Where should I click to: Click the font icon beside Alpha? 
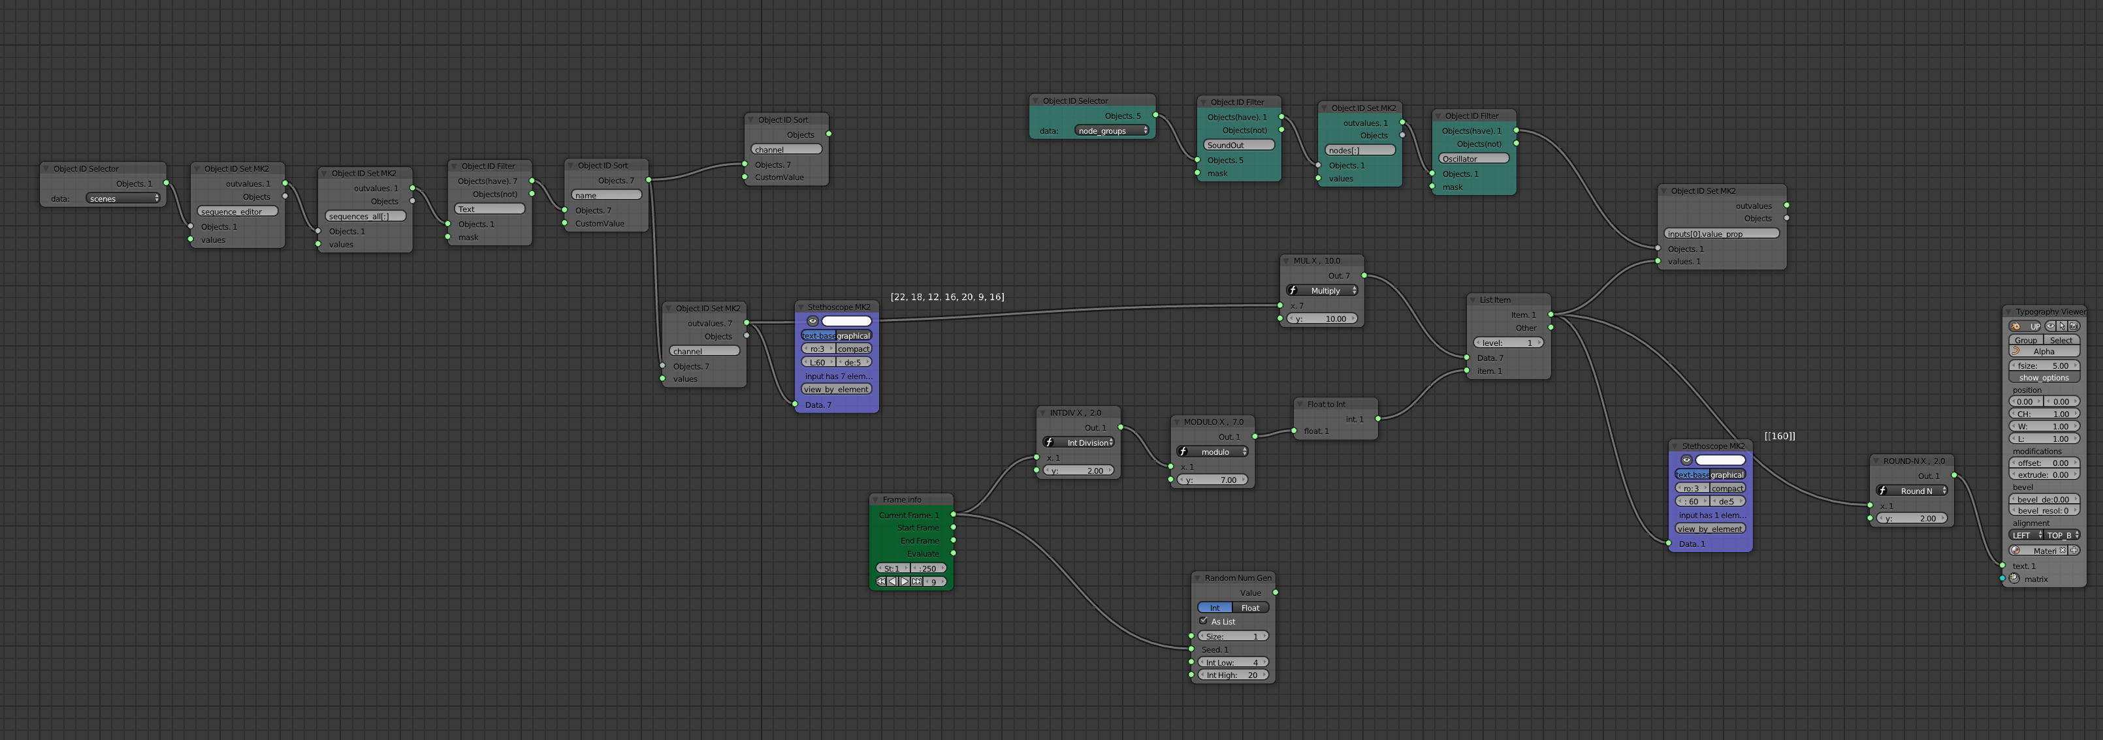click(x=2017, y=352)
